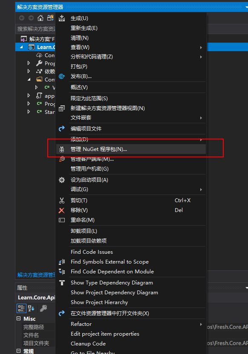This screenshot has width=248, height=354.
Task: Click the Alphabetical sort icon in Properties
Action: click(31, 308)
